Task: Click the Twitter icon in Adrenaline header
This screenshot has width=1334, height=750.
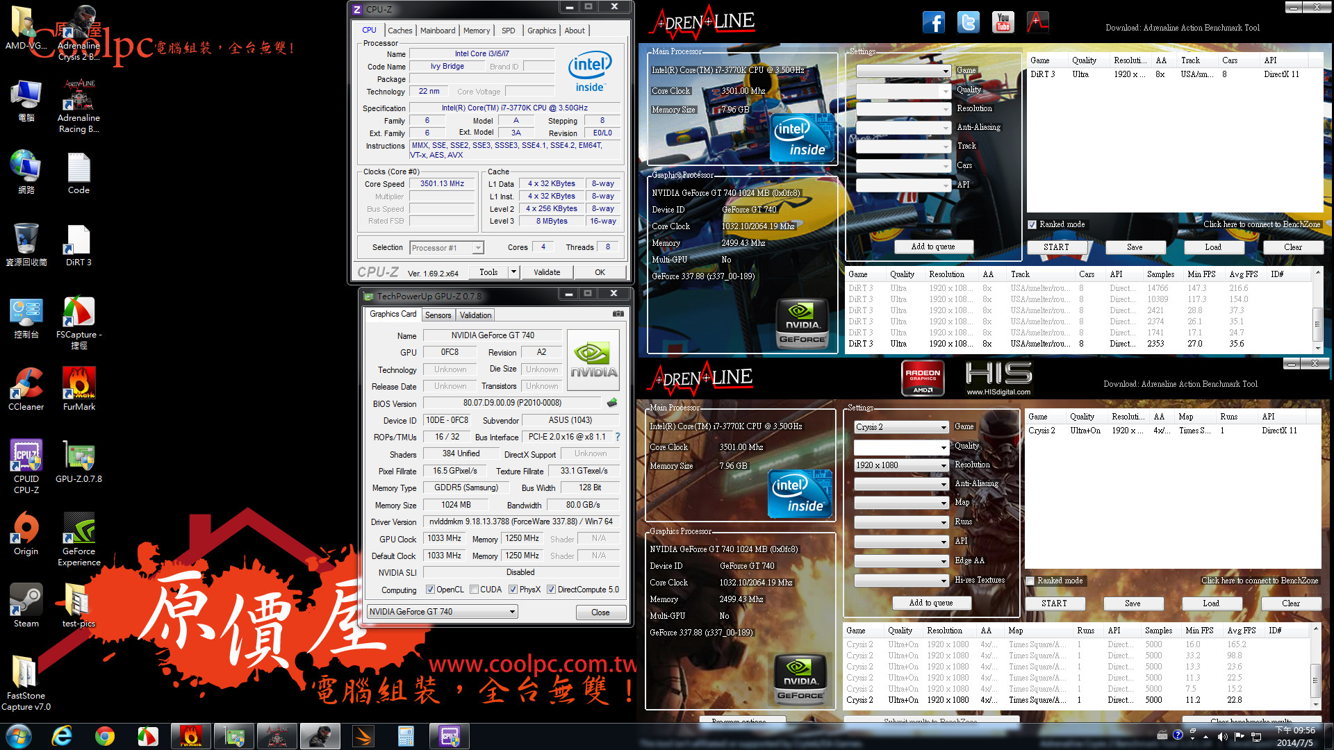Action: click(968, 22)
